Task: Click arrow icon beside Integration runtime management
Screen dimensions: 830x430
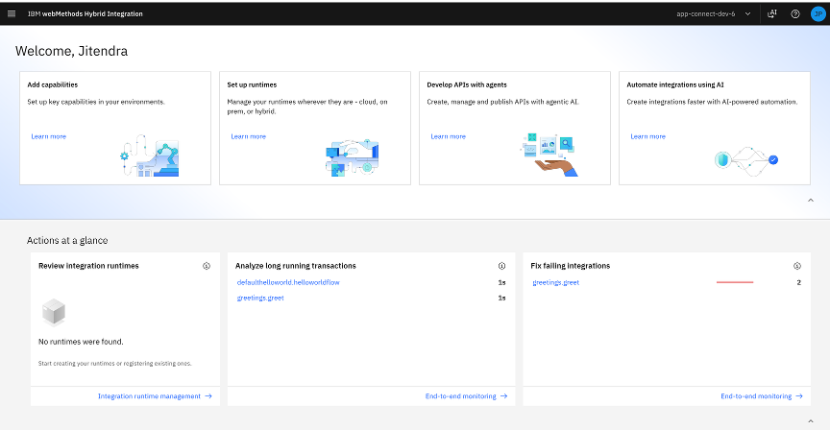Action: (208, 396)
